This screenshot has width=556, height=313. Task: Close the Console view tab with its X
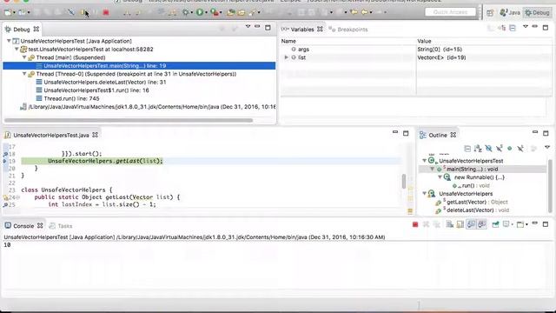[x=40, y=226]
